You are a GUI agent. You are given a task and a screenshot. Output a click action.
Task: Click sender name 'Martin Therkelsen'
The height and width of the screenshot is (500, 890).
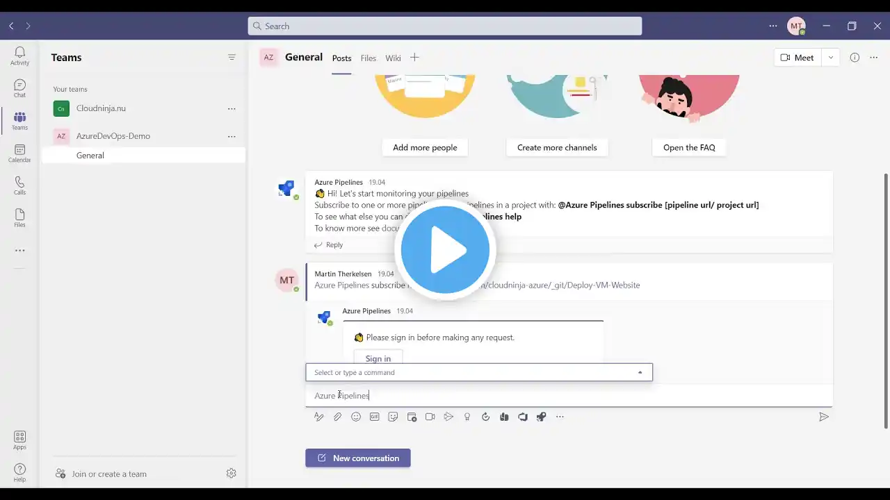click(x=343, y=274)
